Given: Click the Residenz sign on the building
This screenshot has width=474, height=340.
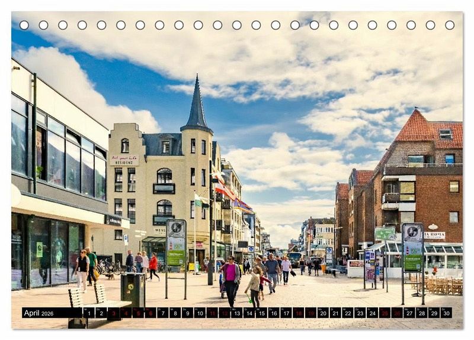Looking at the screenshot, I should click(124, 160).
